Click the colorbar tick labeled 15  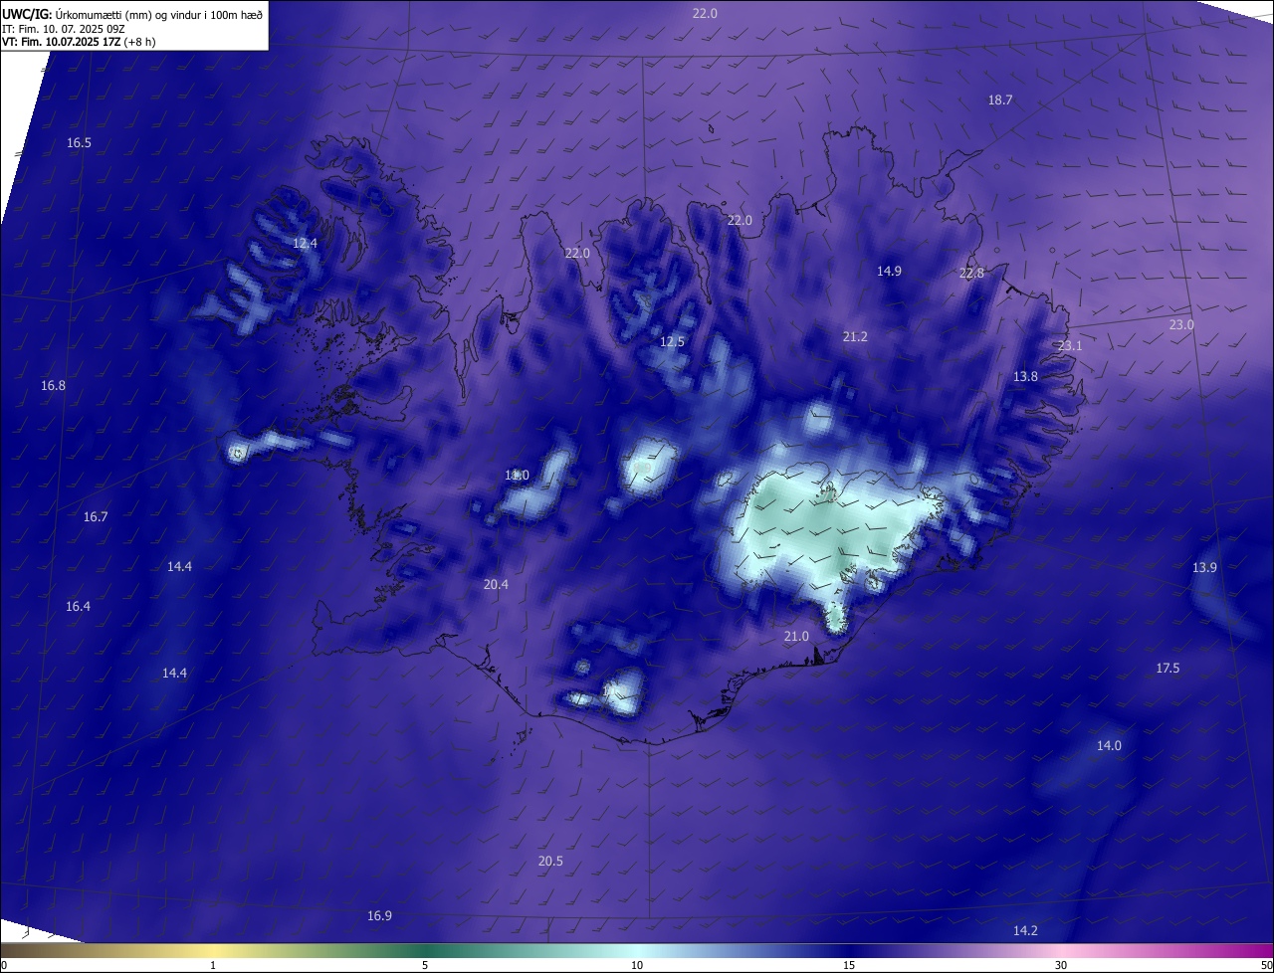849,965
